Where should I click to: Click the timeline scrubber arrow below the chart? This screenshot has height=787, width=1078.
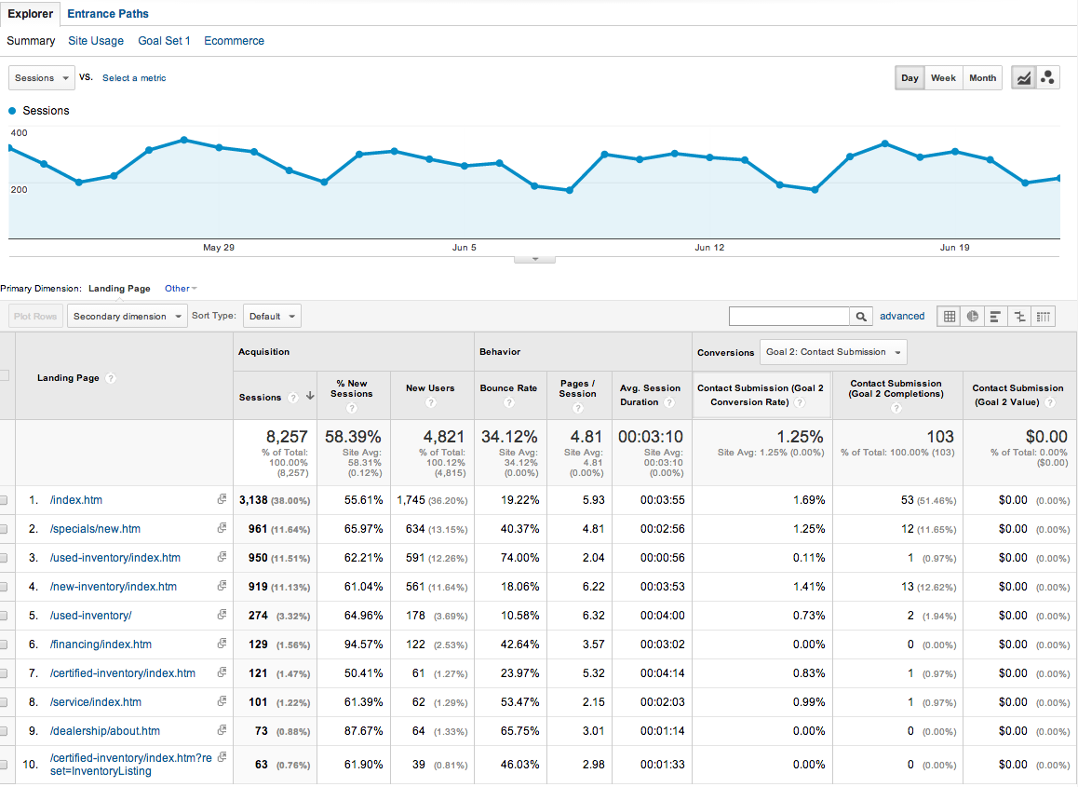[533, 259]
